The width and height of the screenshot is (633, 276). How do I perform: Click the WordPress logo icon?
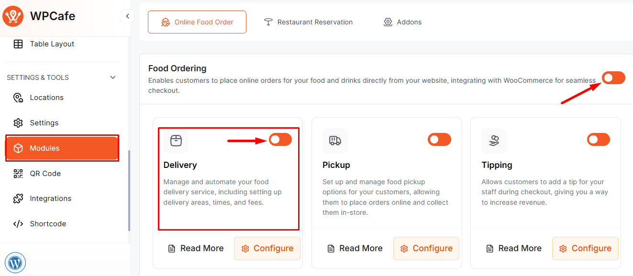click(15, 263)
